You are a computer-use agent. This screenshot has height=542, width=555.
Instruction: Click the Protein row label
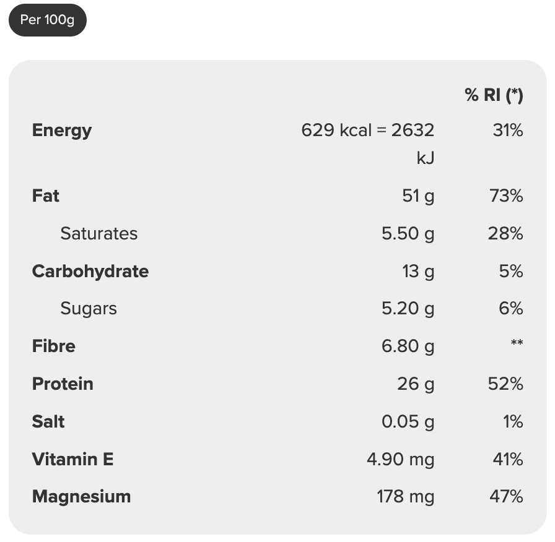pyautogui.click(x=63, y=384)
